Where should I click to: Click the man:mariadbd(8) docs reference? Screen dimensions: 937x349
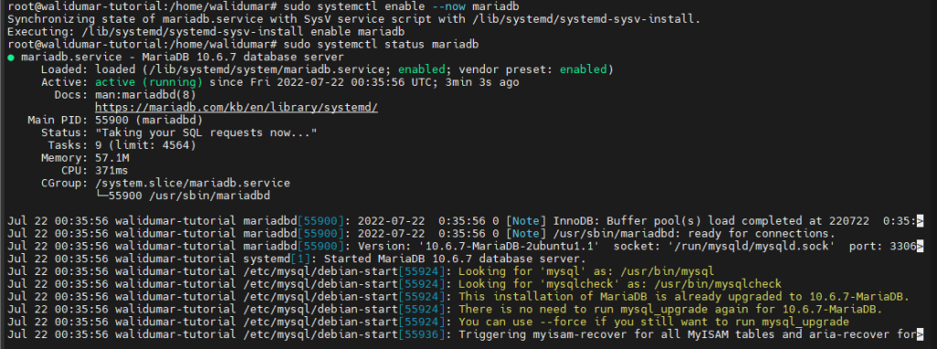145,95
